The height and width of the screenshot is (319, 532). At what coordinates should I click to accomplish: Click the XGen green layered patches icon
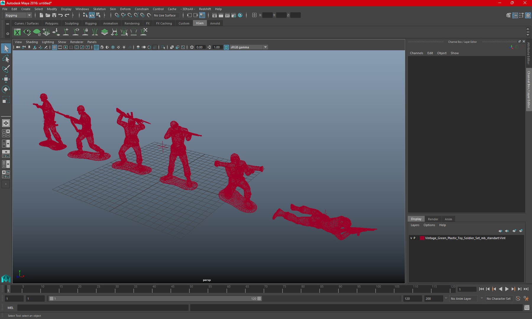(x=105, y=32)
